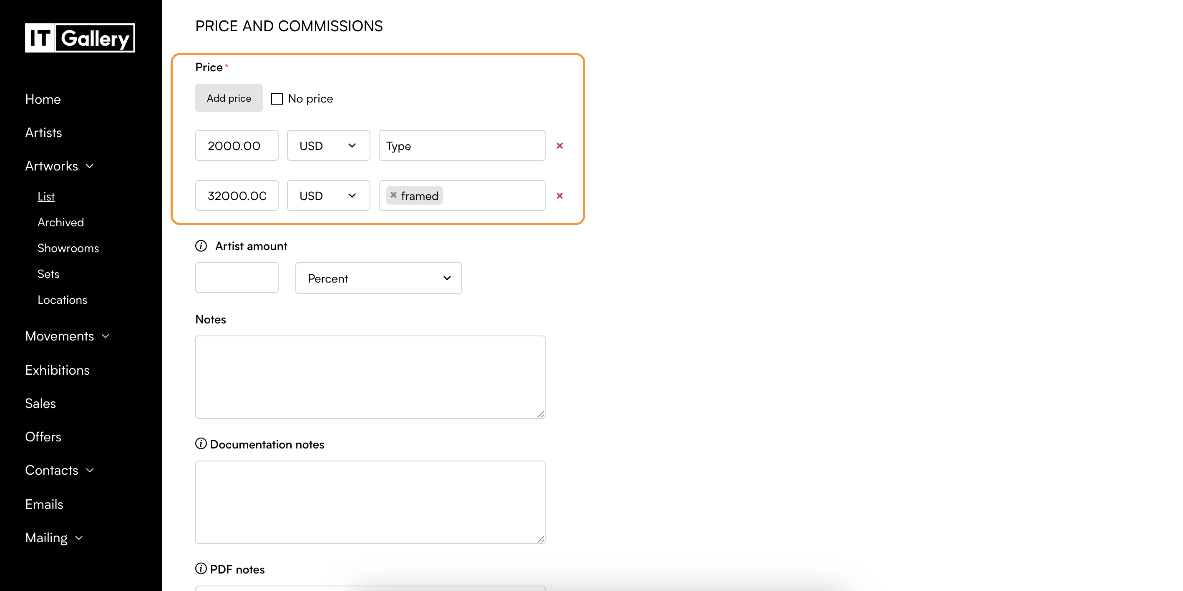Focus the Artist amount input field
This screenshot has width=1183, height=591.
coord(237,278)
